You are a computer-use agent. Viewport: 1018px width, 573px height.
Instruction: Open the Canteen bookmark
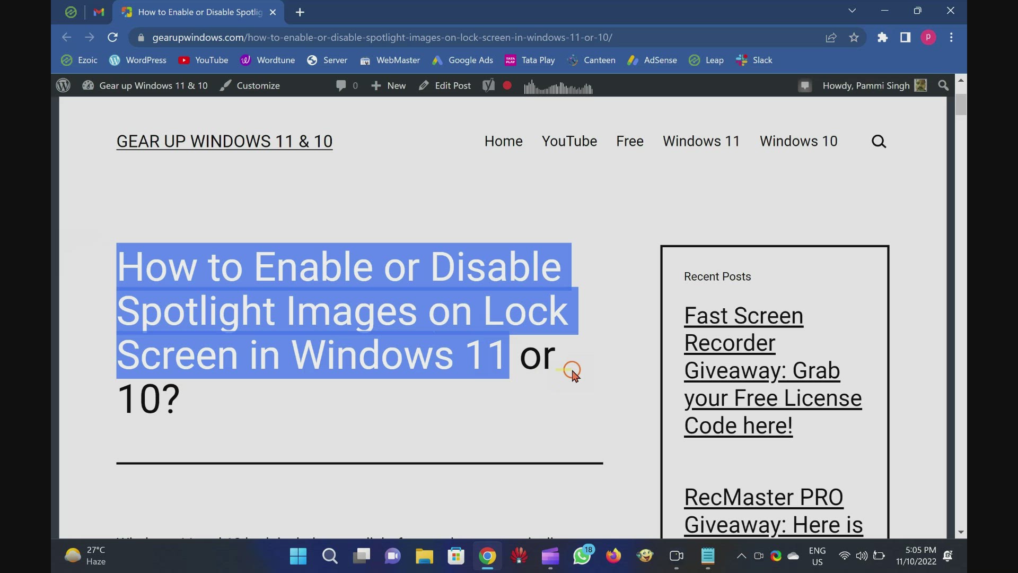[x=591, y=60]
